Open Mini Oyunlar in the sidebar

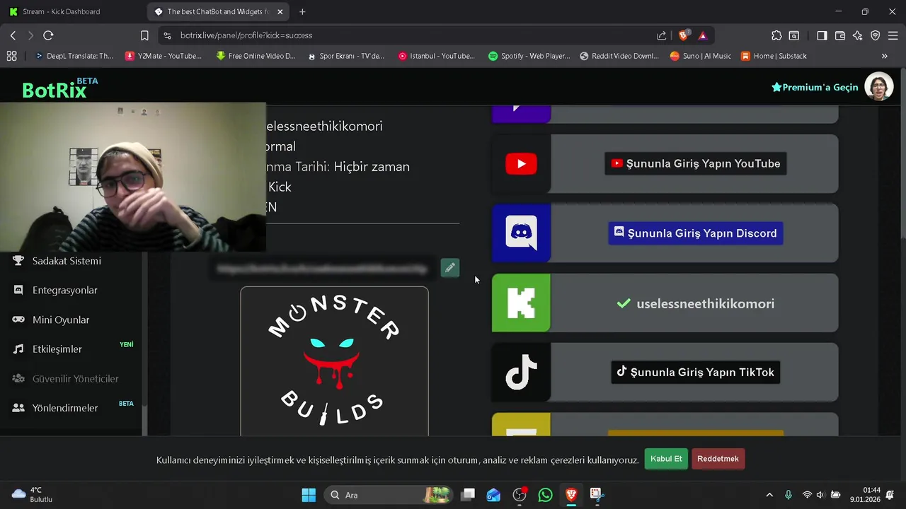[61, 320]
